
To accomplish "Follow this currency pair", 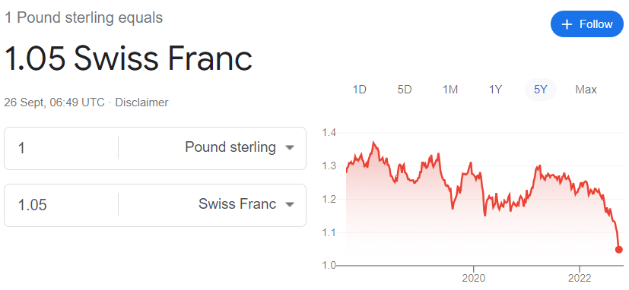I will [x=587, y=24].
